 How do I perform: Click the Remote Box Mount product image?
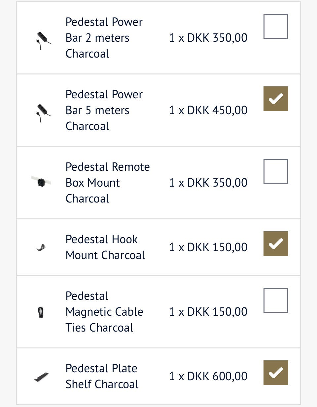click(x=41, y=181)
